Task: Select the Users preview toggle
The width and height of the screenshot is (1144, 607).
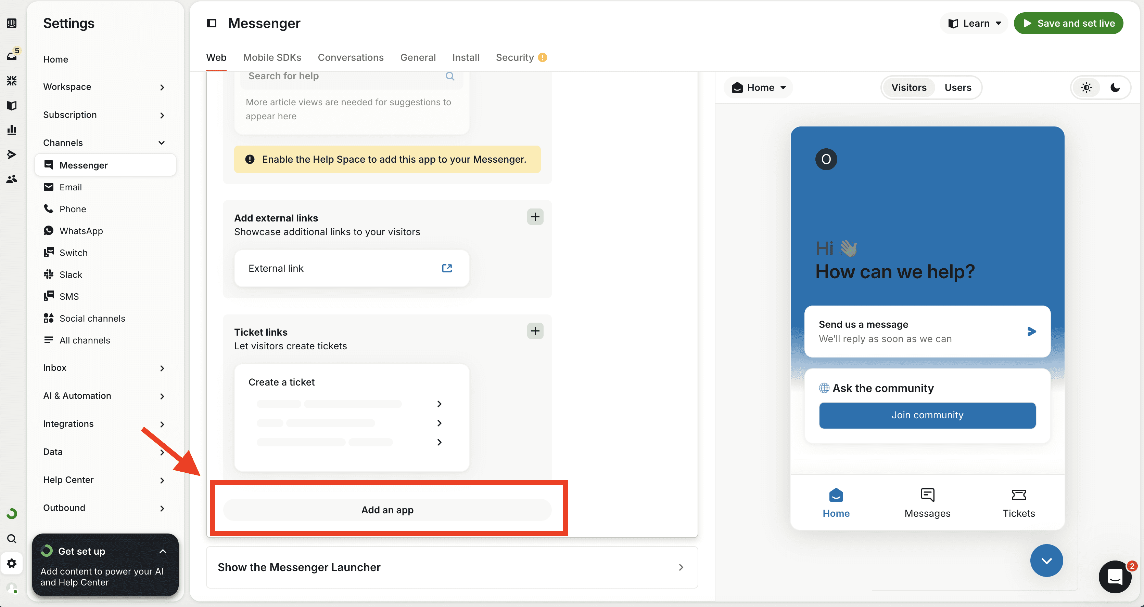Action: pyautogui.click(x=957, y=87)
